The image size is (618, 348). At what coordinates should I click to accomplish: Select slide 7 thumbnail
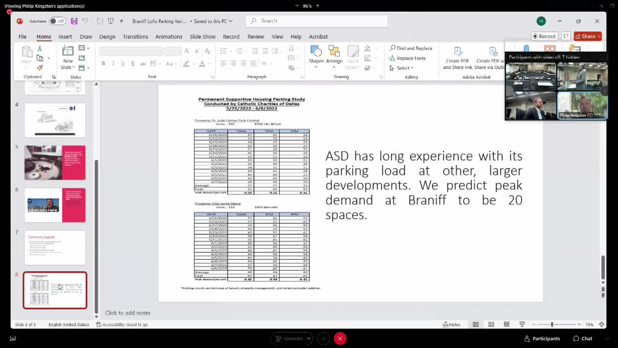[x=55, y=247]
